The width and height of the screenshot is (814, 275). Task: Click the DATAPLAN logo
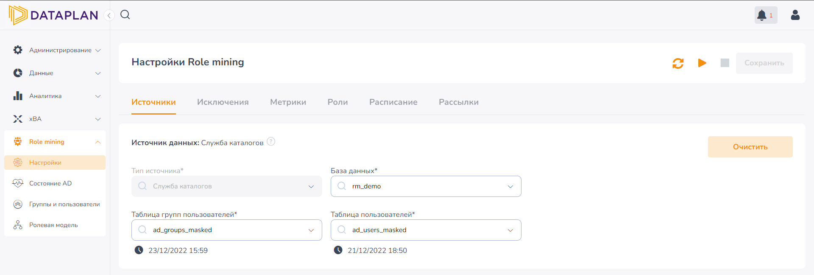point(53,15)
